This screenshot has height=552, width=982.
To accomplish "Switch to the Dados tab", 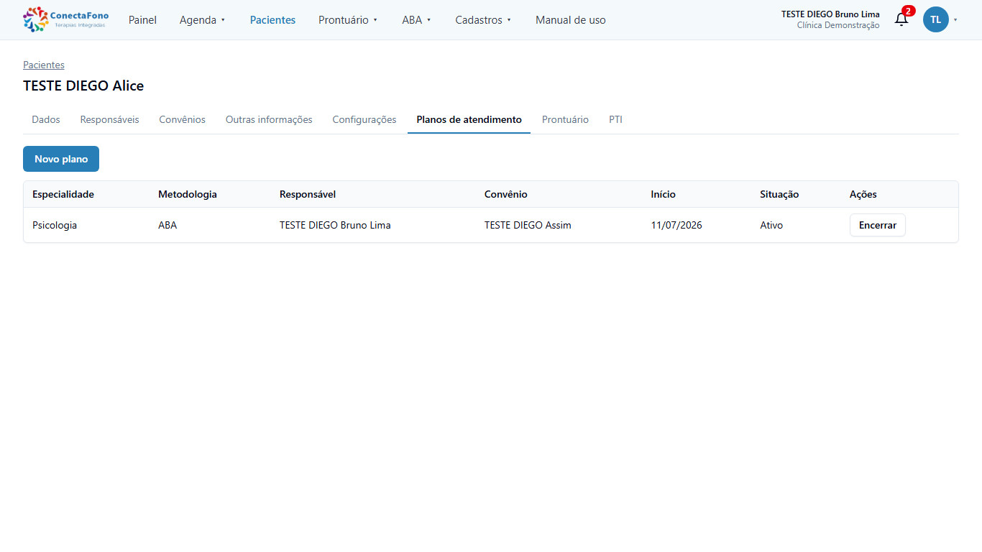I will tap(46, 119).
